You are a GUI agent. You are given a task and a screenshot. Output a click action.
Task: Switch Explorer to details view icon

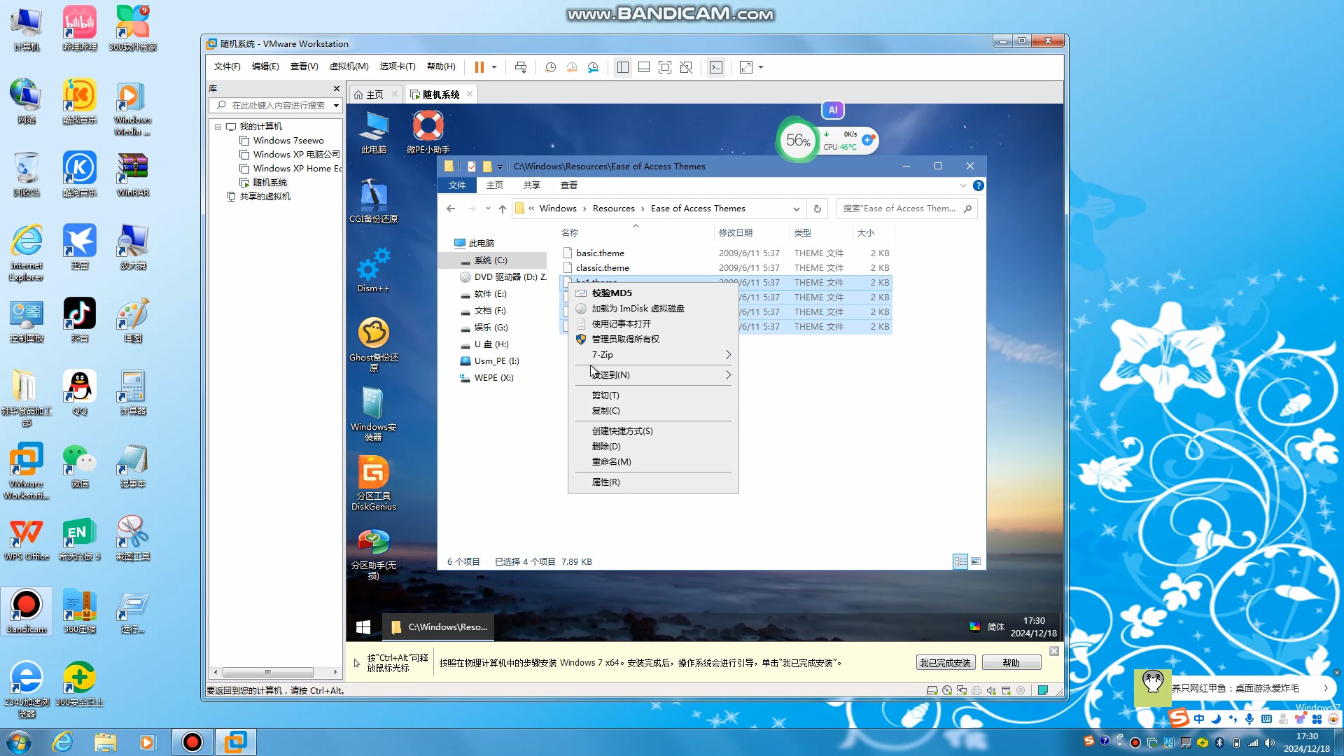click(x=960, y=561)
